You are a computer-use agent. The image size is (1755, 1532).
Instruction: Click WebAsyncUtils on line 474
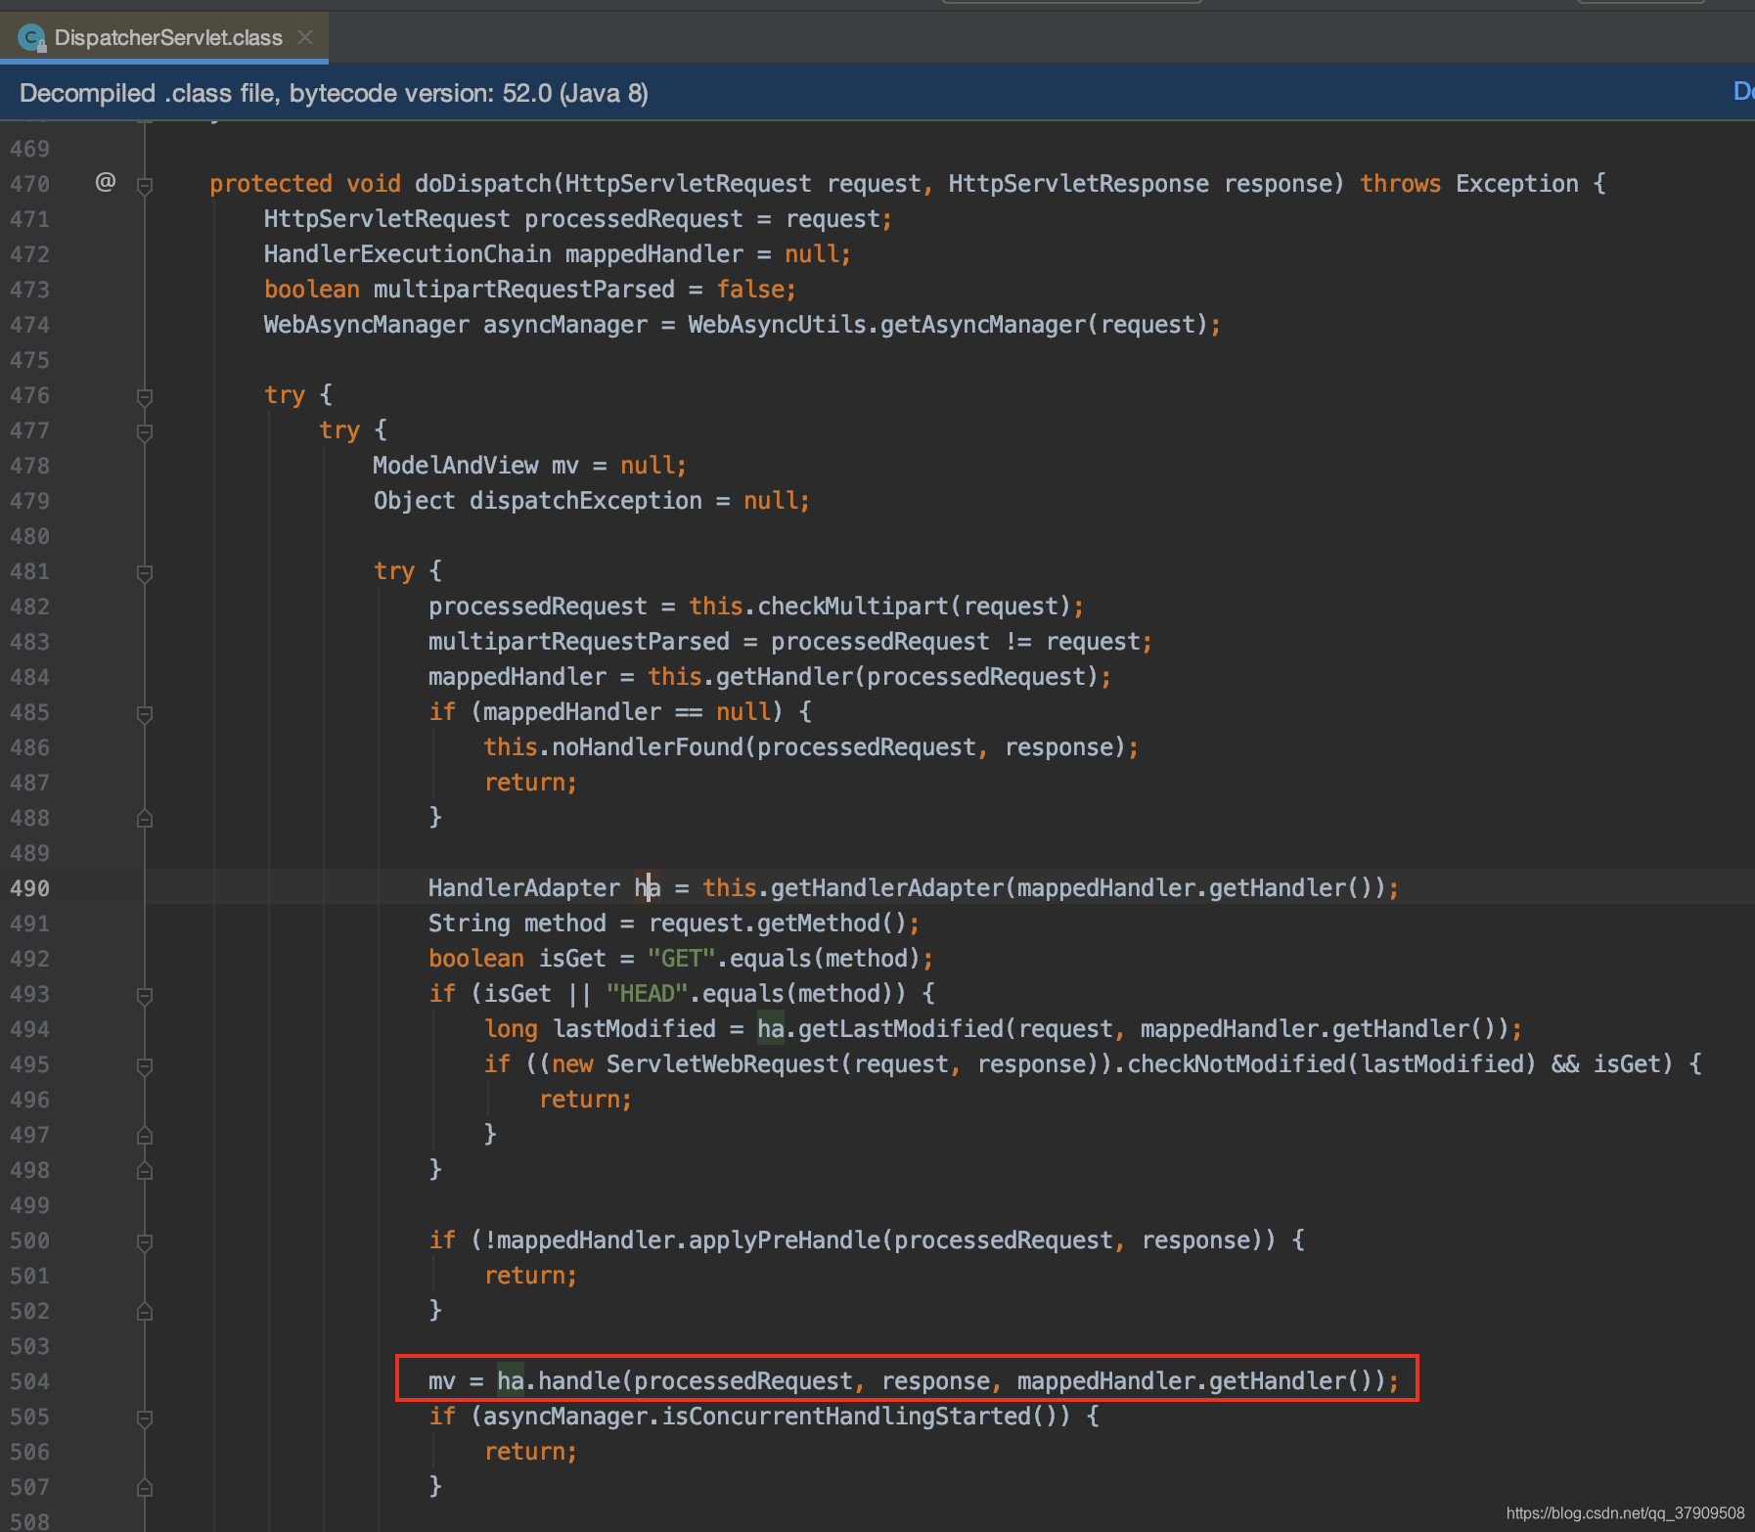777,325
